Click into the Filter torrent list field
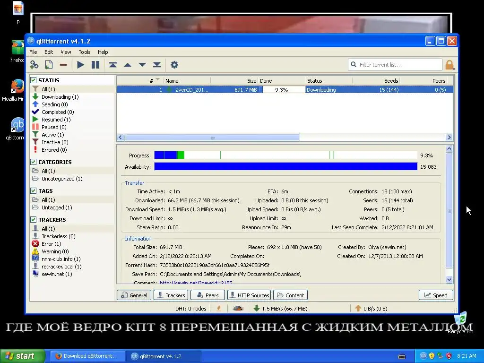Image resolution: width=484 pixels, height=363 pixels. click(396, 65)
